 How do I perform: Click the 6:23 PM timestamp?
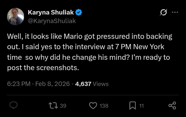click(19, 84)
